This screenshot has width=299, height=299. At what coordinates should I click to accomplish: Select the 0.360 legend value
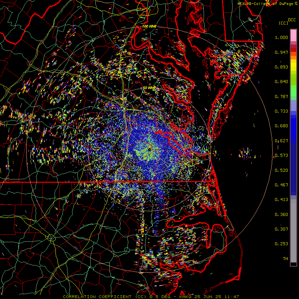coord(281,215)
